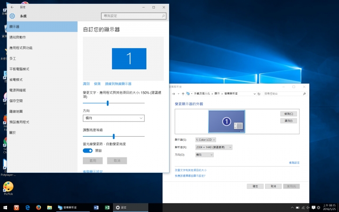Click the 取消 button in Screen Resolution window

point(273,186)
